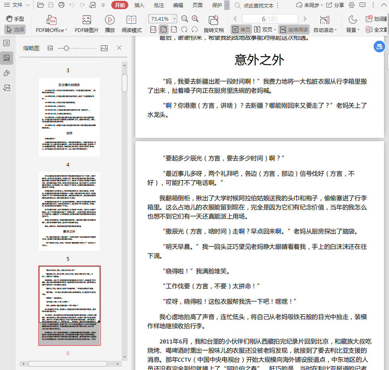The width and height of the screenshot is (389, 370).
Task: Click the export to Word quick-access icon
Action: coord(93,5)
